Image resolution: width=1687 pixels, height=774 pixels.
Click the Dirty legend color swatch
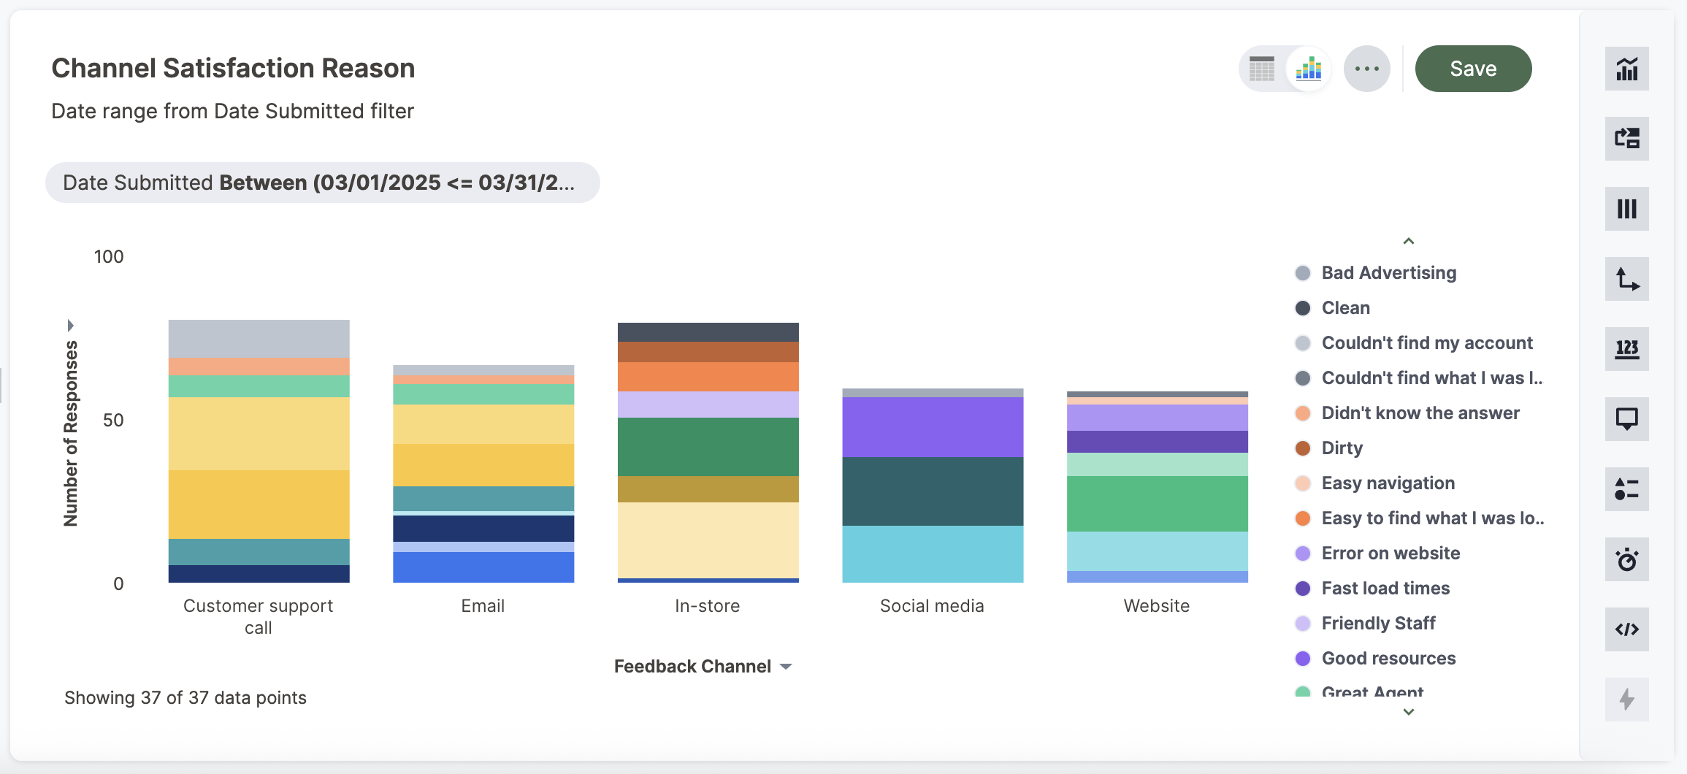click(1303, 448)
